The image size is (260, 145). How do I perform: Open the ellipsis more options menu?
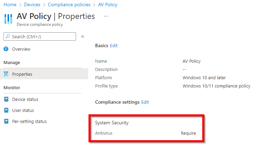(x=106, y=16)
